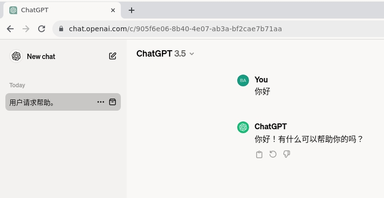Viewport: 384px width, 198px height.
Task: Click the new chat compose icon
Action: [113, 56]
